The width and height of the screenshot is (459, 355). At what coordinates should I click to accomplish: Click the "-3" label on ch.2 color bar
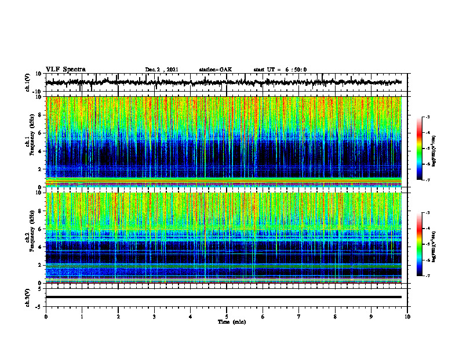pyautogui.click(x=427, y=213)
